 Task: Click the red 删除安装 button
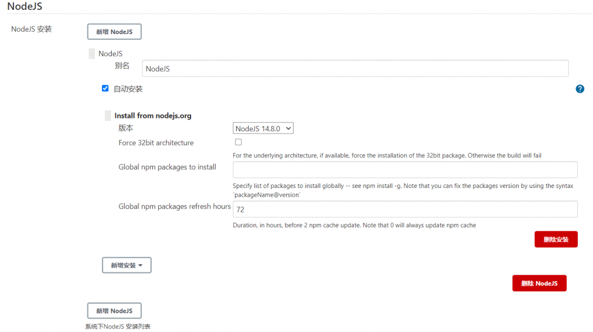(555, 239)
